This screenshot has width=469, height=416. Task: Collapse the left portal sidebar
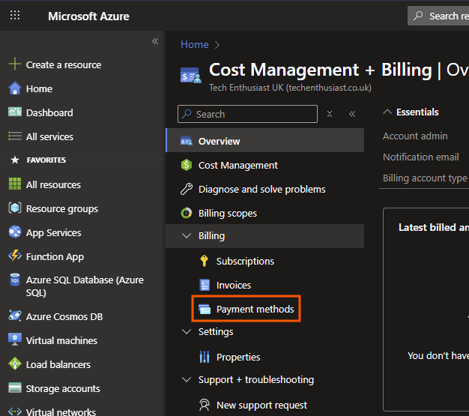(155, 41)
